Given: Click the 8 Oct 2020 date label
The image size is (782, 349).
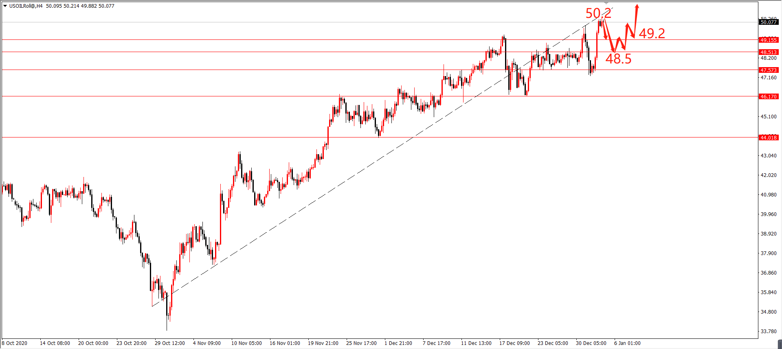Looking at the screenshot, I should [15, 343].
